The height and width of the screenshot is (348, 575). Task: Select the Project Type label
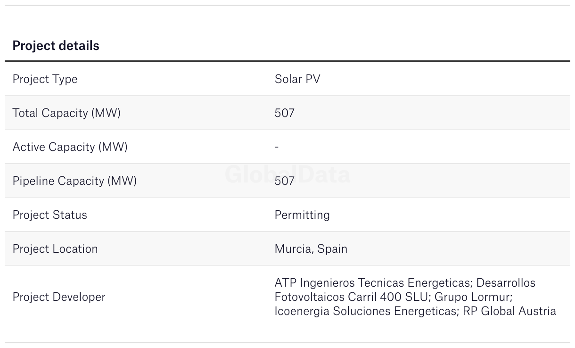point(45,79)
